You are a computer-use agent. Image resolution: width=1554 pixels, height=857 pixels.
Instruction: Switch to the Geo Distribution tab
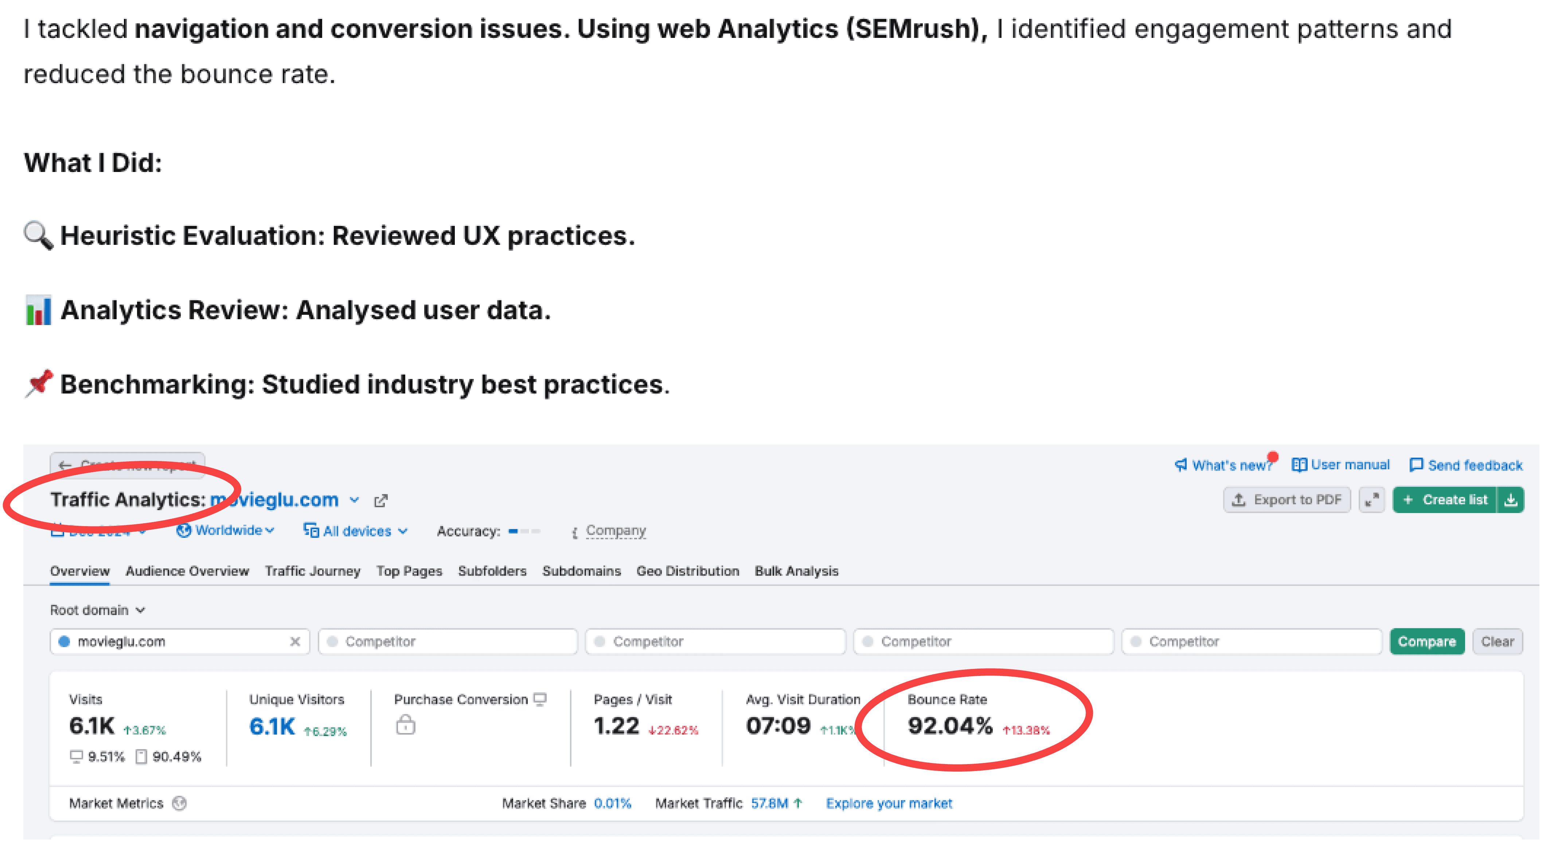coord(687,571)
